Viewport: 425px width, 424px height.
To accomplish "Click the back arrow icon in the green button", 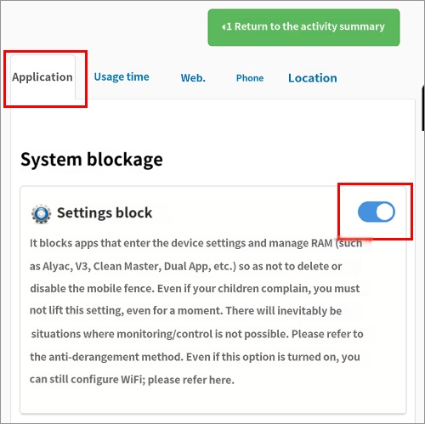I will pos(224,27).
